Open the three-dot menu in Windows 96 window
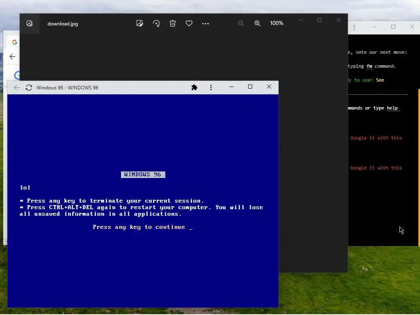Image resolution: width=420 pixels, height=315 pixels. [211, 88]
